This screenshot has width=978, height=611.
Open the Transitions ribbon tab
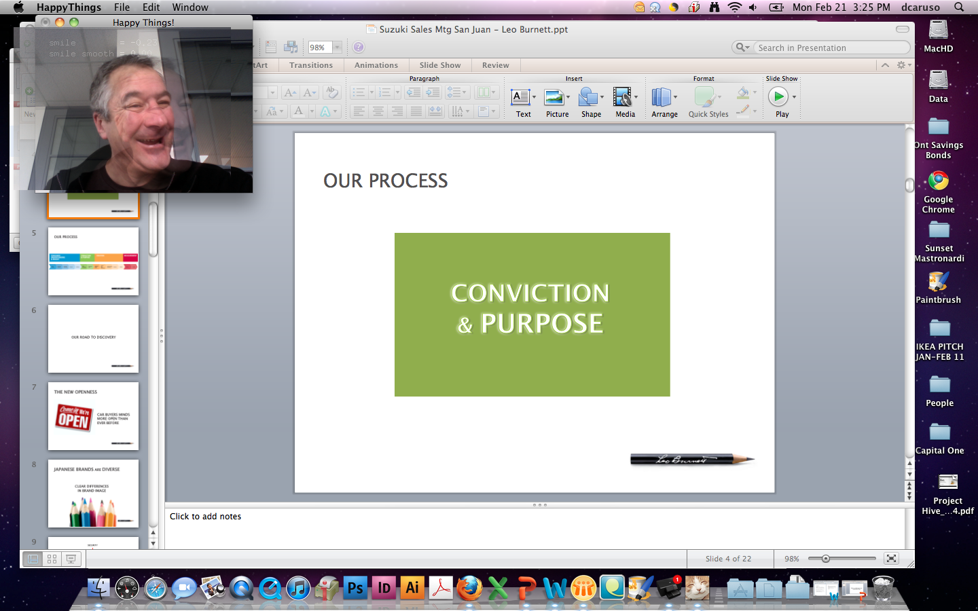(x=310, y=65)
